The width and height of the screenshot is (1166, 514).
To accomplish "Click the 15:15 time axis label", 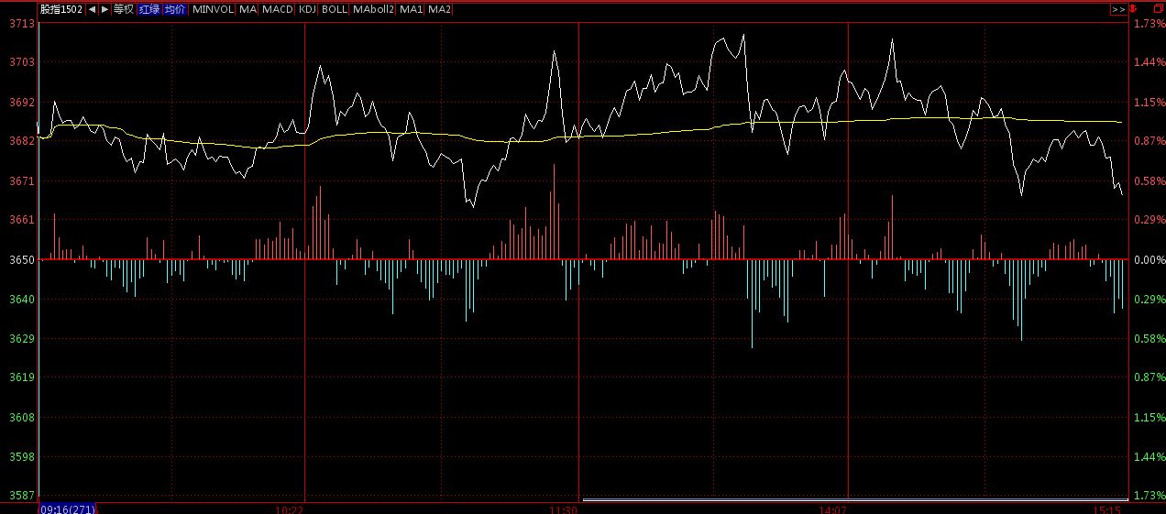I will [1108, 509].
